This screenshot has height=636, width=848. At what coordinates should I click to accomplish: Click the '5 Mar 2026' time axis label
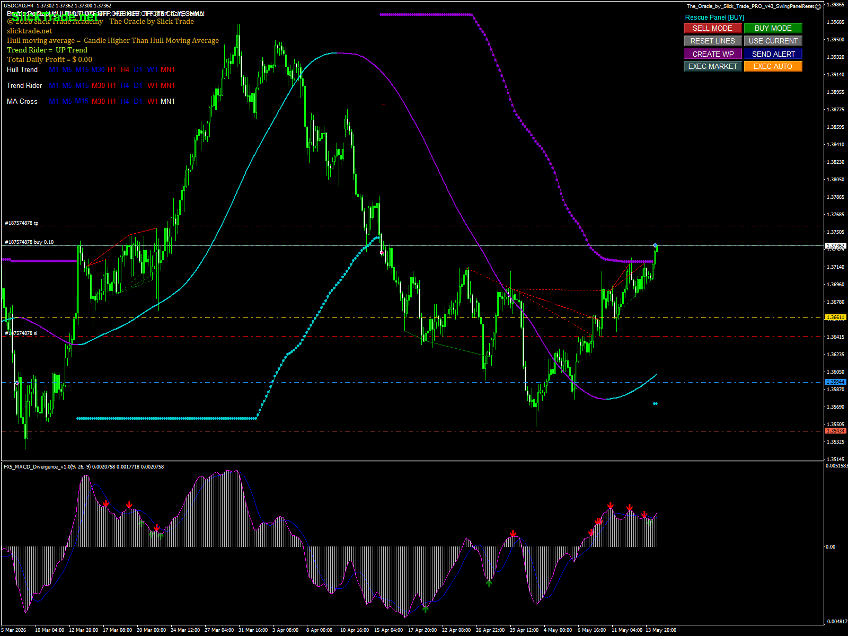[x=13, y=630]
